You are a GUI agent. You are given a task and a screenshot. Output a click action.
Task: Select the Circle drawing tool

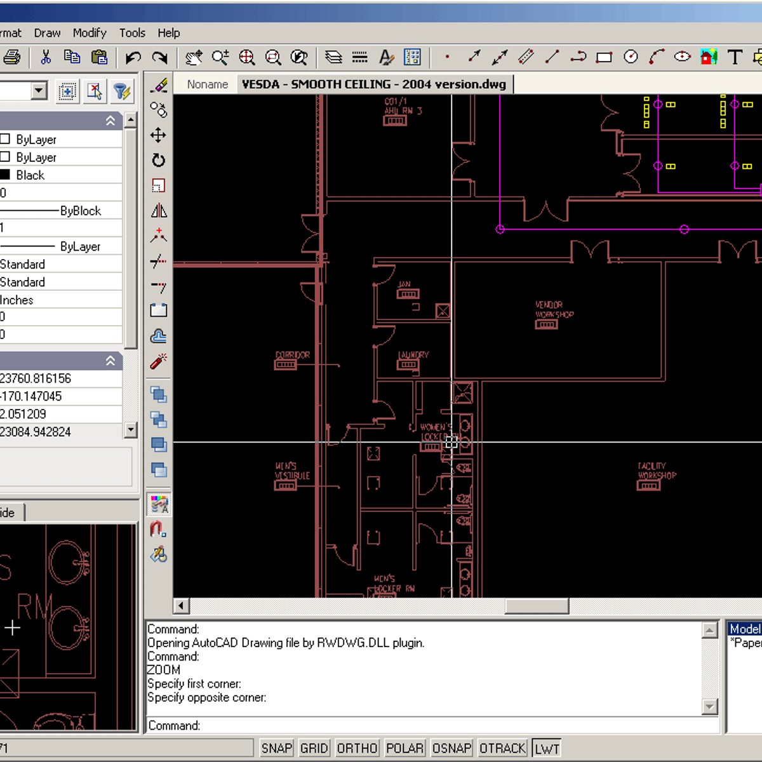tap(631, 57)
